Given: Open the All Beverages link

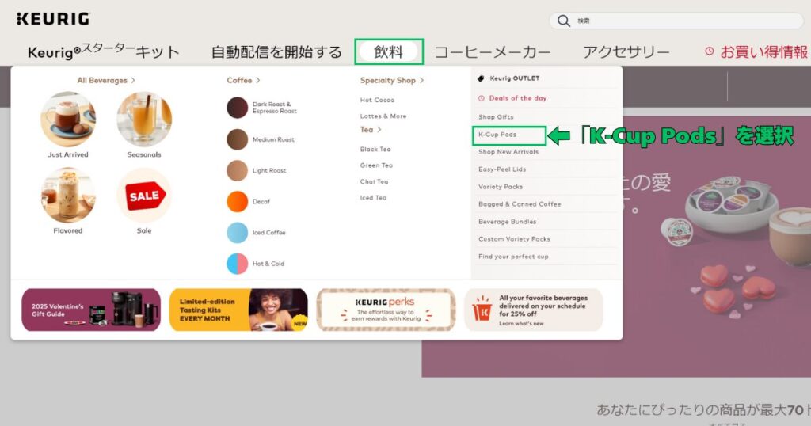Looking at the screenshot, I should tap(102, 80).
